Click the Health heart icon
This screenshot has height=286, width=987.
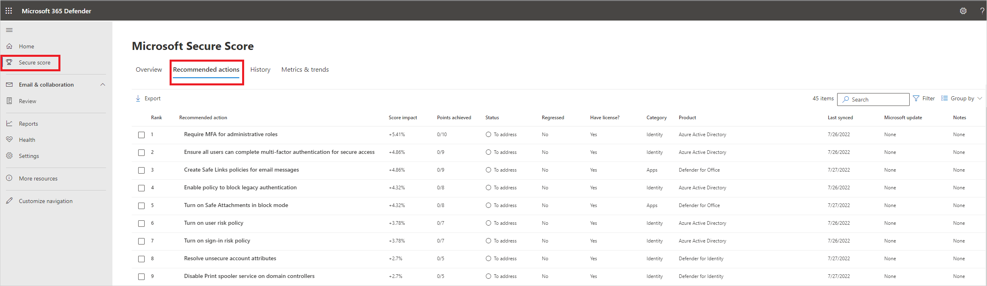pos(9,140)
